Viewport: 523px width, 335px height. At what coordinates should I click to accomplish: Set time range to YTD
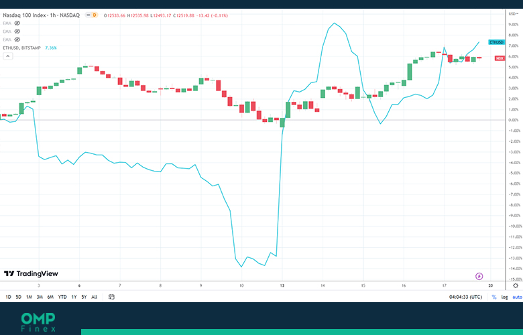pyautogui.click(x=62, y=297)
